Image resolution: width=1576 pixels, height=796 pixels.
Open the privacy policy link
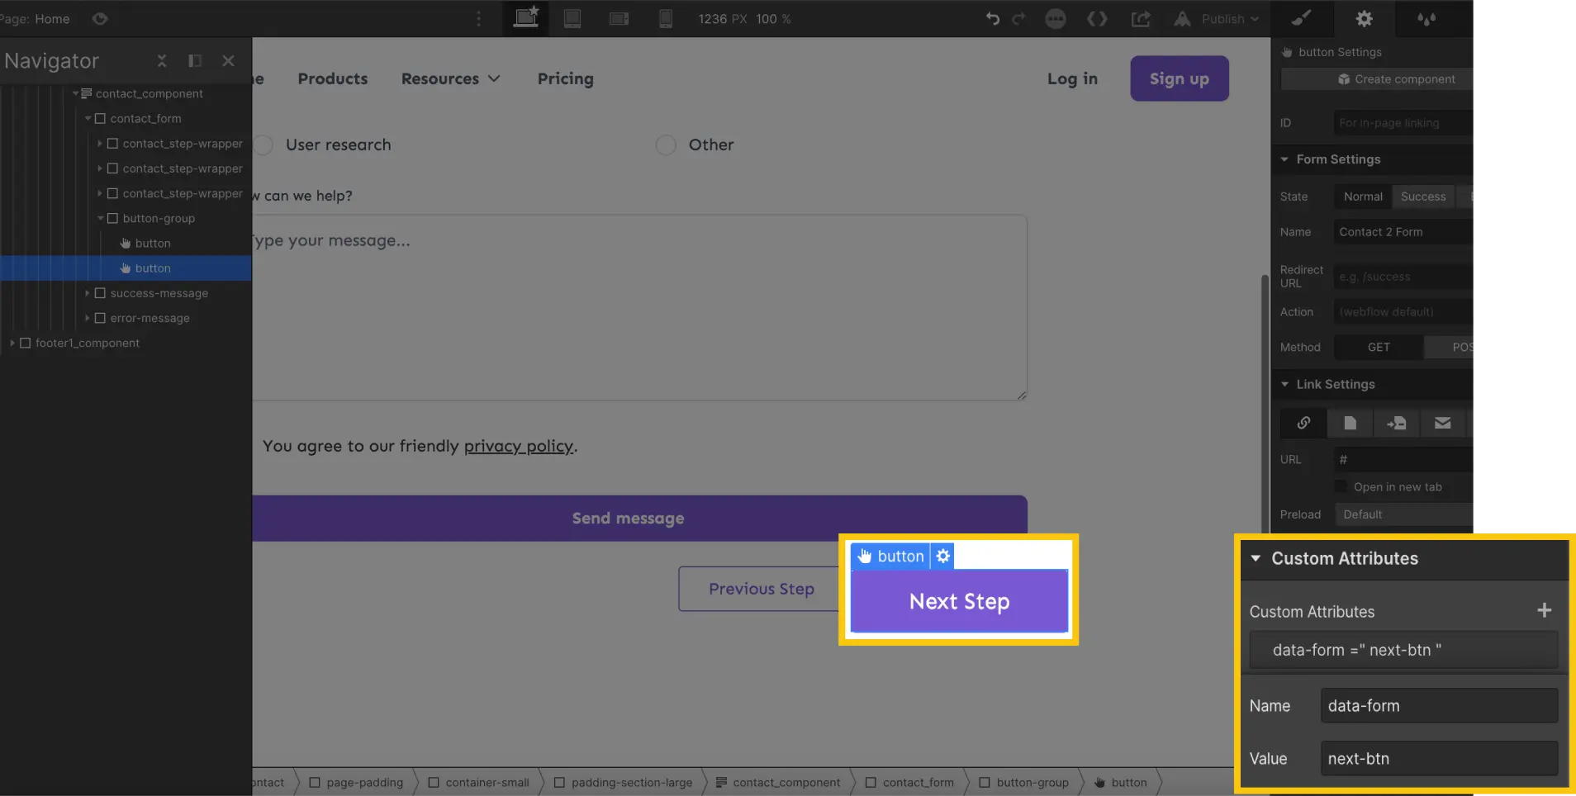[x=519, y=446]
